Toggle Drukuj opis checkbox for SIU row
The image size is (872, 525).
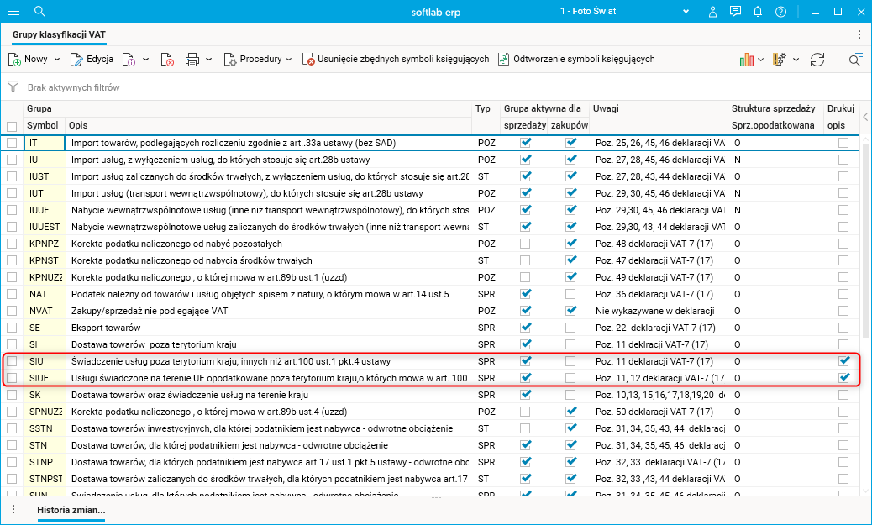click(843, 361)
